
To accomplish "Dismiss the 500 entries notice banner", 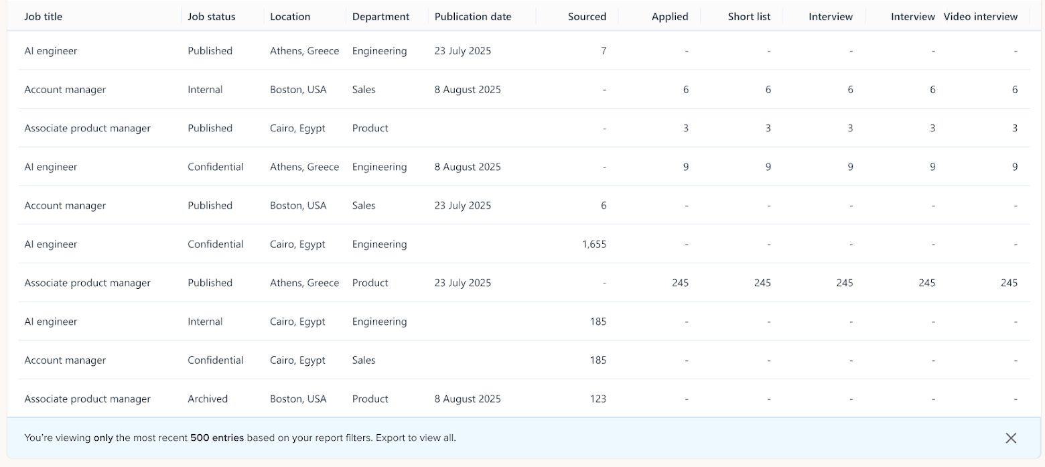I will click(1011, 438).
